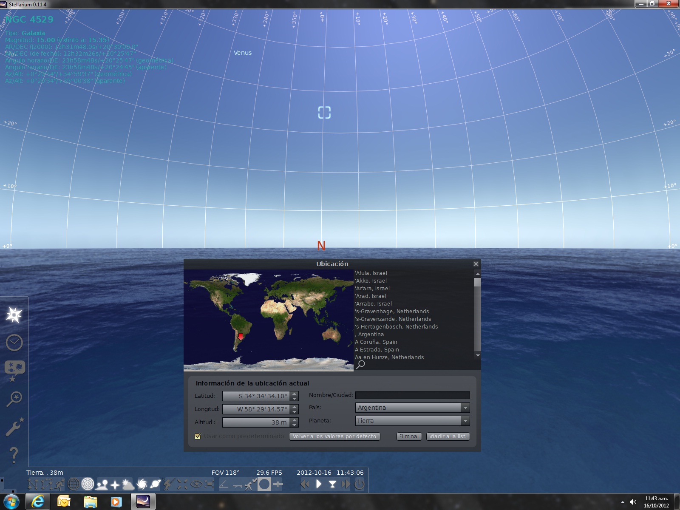Select Aa en Hunze, Netherlands entry
This screenshot has width=680, height=510.
pos(389,357)
